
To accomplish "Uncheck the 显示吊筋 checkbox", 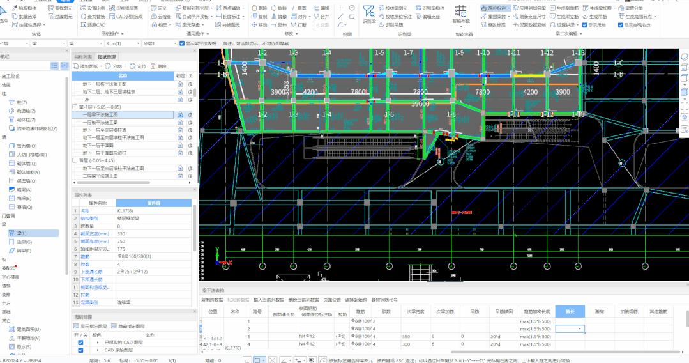I will [x=584, y=25].
